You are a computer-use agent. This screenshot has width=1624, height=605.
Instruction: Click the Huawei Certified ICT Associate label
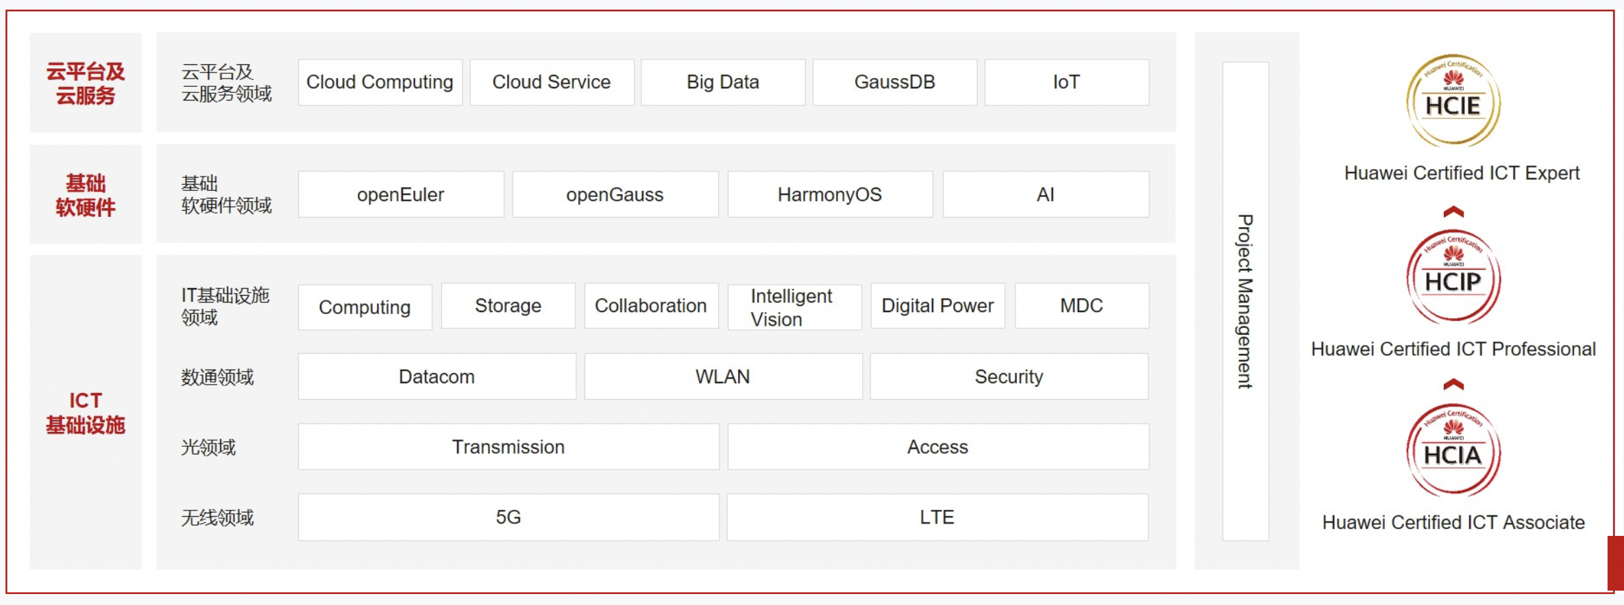click(x=1453, y=522)
